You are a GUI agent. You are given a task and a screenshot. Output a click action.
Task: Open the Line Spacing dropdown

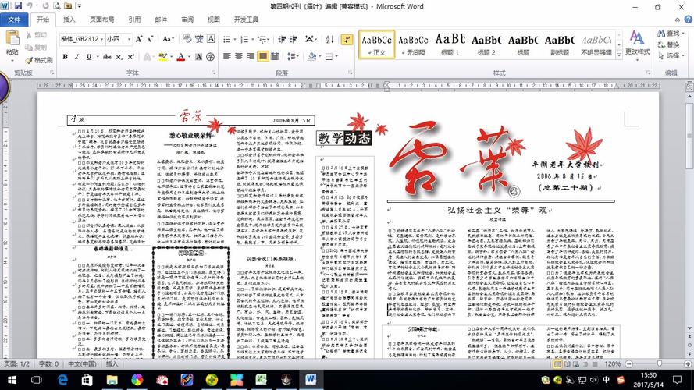click(293, 56)
